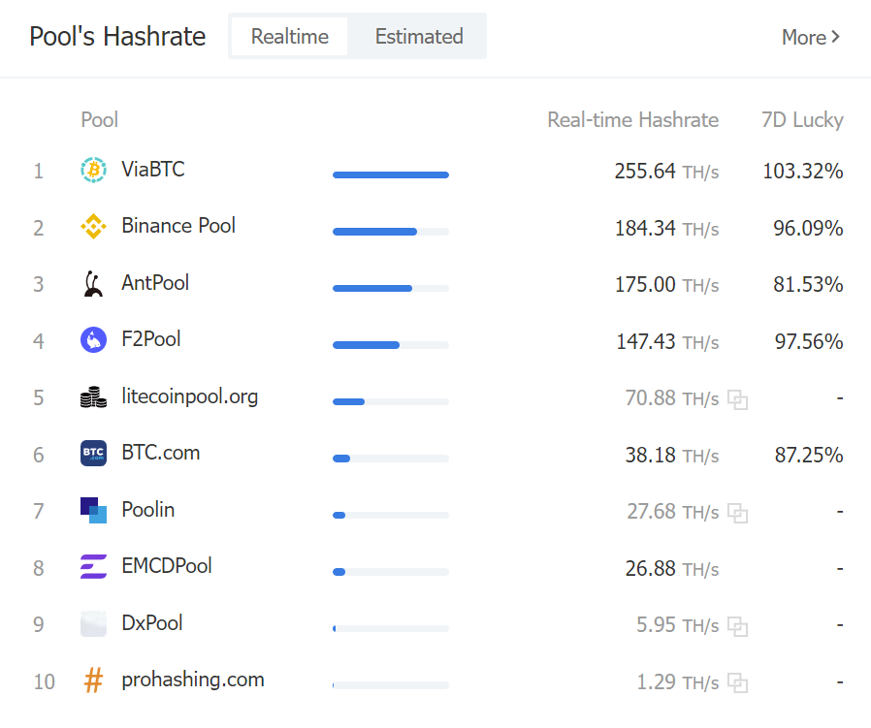Click the 7D Lucky column header
This screenshot has width=871, height=728.
point(802,119)
